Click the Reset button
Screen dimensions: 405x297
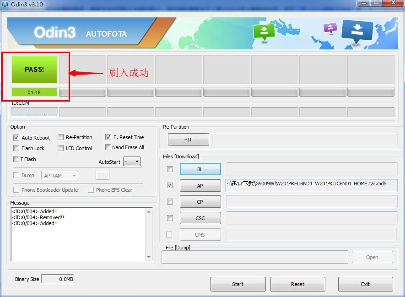297,284
